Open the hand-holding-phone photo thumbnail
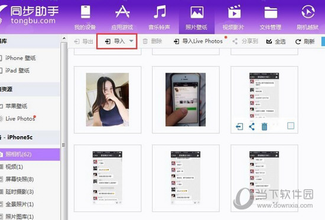 (x=186, y=100)
